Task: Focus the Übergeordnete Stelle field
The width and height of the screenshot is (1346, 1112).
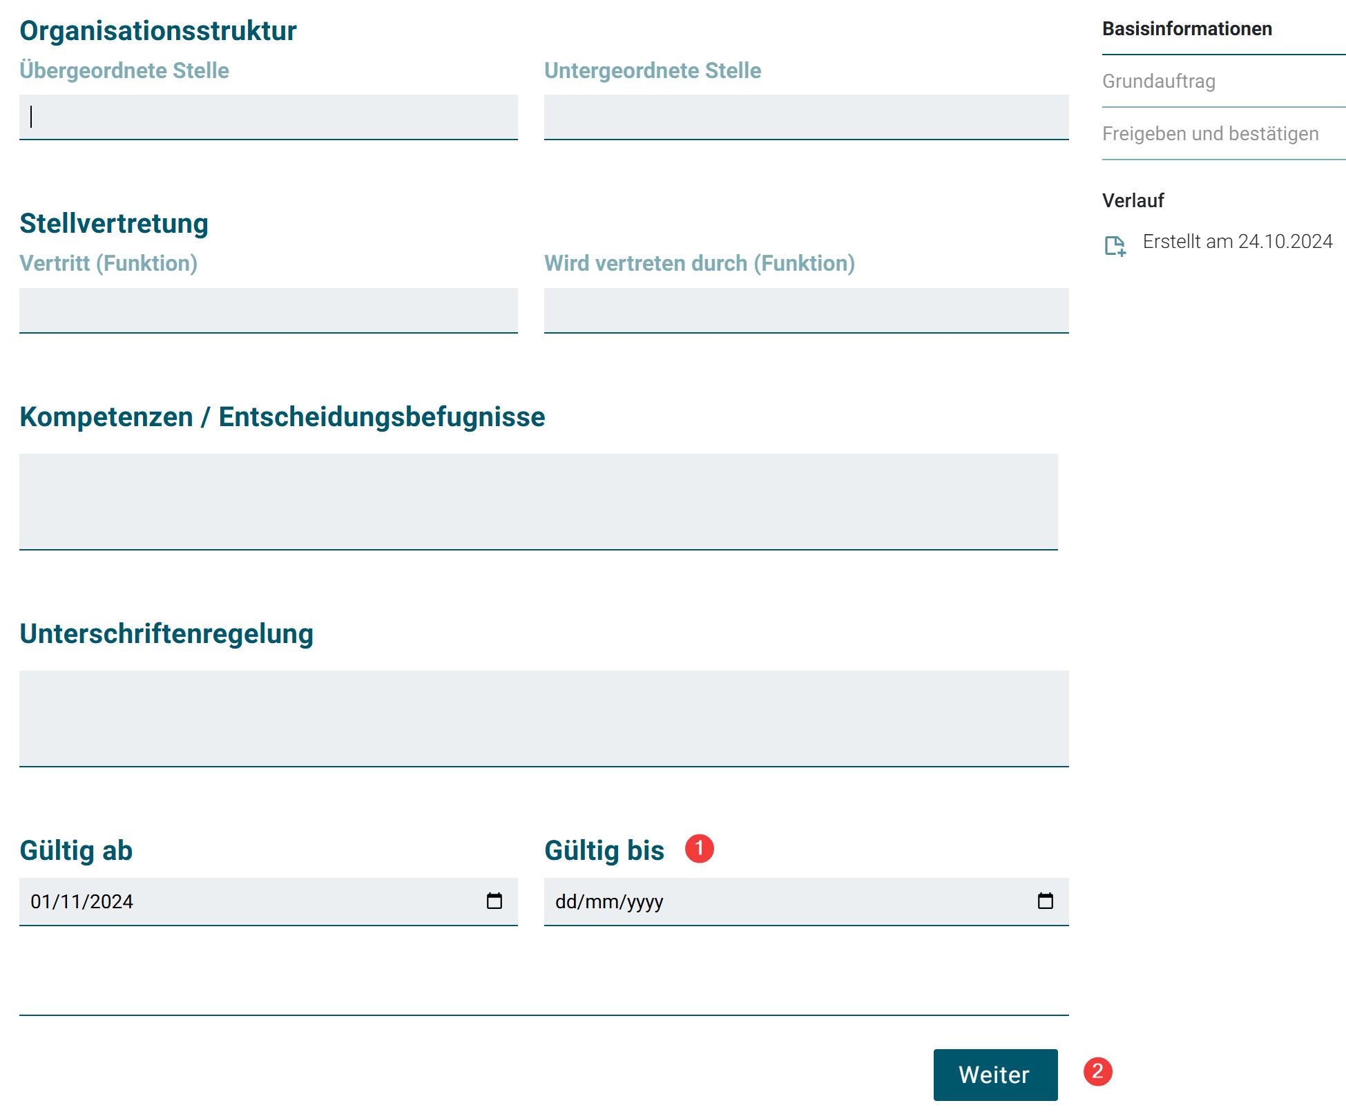Action: [268, 117]
